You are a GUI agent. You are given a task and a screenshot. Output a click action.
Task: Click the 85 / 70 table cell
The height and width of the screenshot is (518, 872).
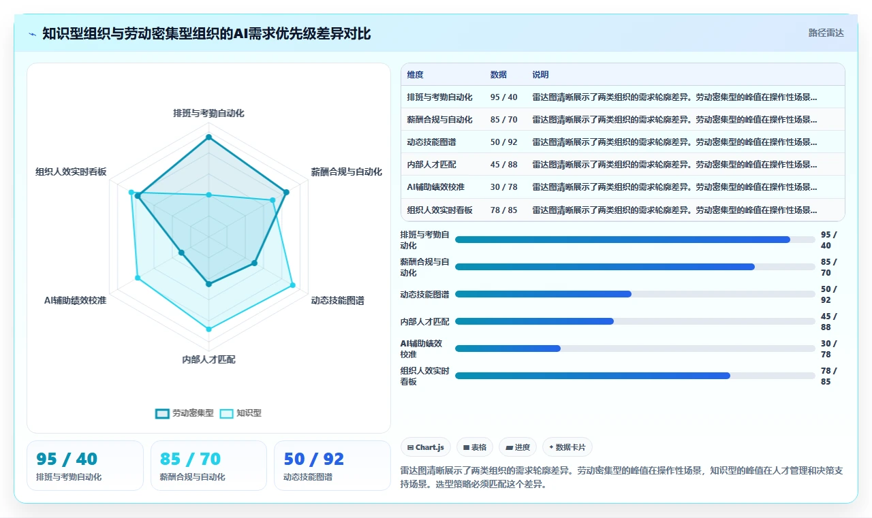tap(503, 120)
